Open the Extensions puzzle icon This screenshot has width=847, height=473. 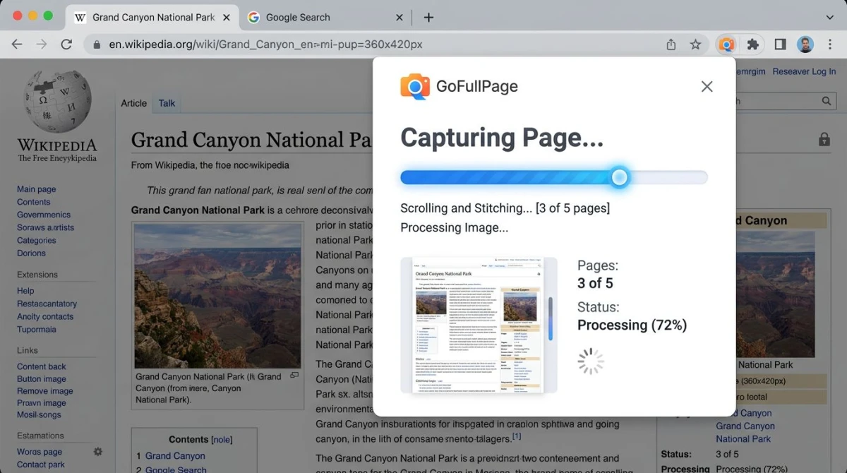(x=753, y=44)
